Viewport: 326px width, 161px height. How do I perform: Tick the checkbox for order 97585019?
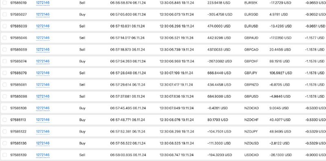coord(4,3)
